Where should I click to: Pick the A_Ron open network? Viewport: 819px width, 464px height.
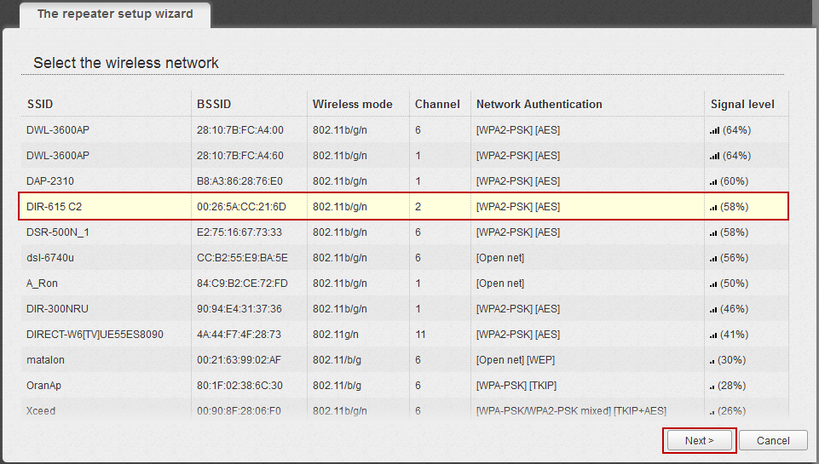tap(43, 284)
